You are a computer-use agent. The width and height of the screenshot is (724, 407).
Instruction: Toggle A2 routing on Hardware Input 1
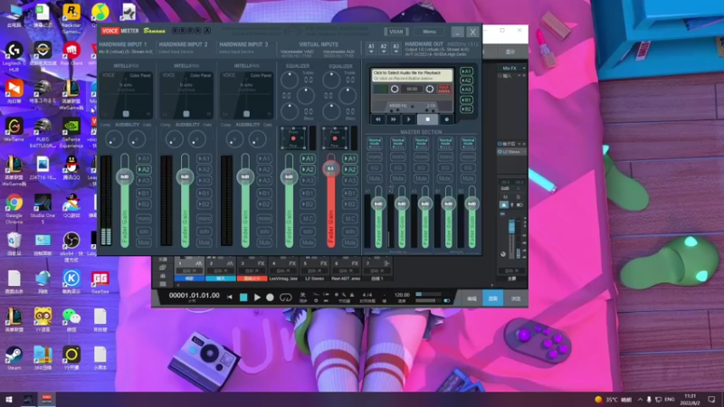(144, 170)
